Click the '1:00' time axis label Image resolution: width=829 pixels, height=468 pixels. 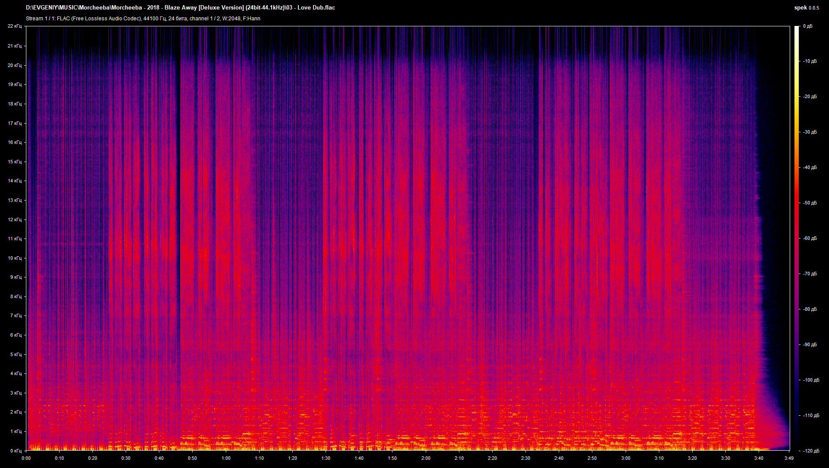pyautogui.click(x=226, y=458)
